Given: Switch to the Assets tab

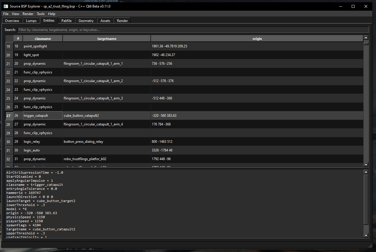Looking at the screenshot, I should pos(105,21).
